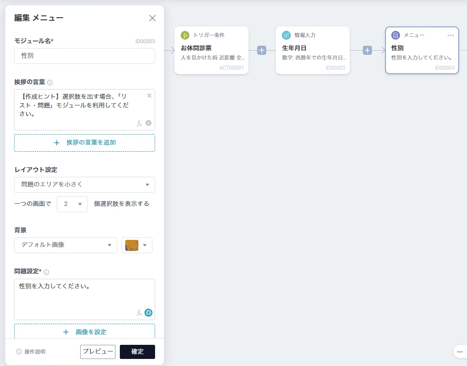Select the 性別 menu node card
The height and width of the screenshot is (366, 467).
422,50
